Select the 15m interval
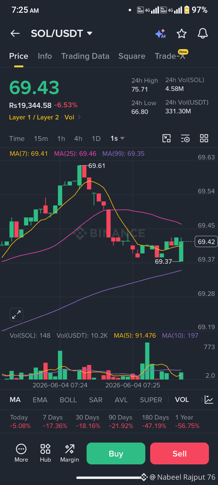The image size is (218, 485). pyautogui.click(x=41, y=139)
